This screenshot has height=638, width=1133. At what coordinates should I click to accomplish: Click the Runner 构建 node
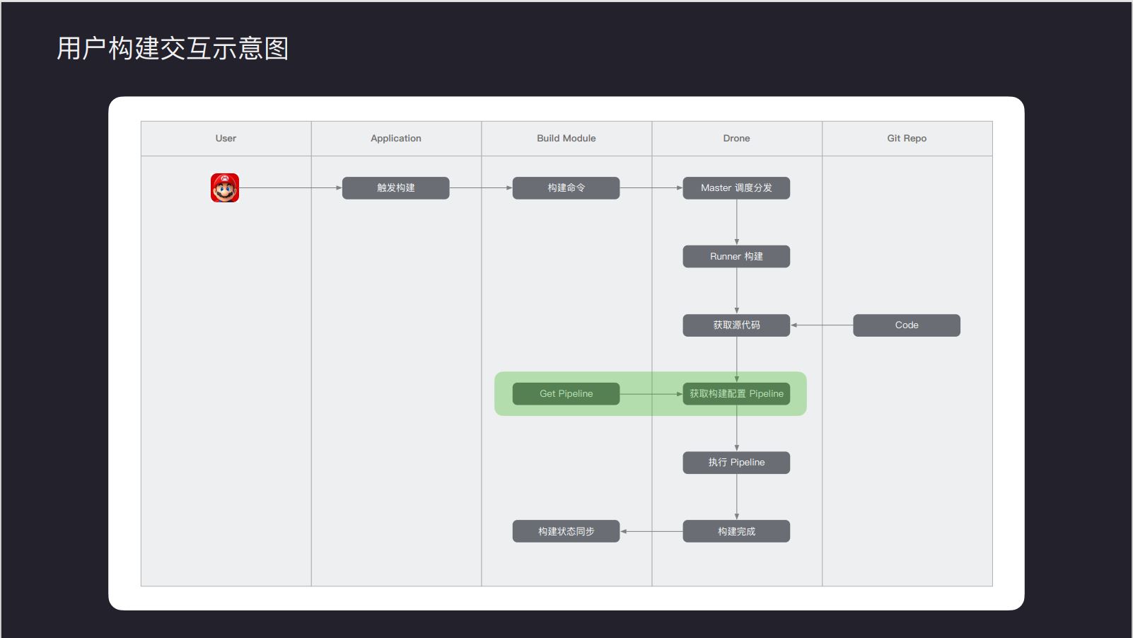pos(736,257)
